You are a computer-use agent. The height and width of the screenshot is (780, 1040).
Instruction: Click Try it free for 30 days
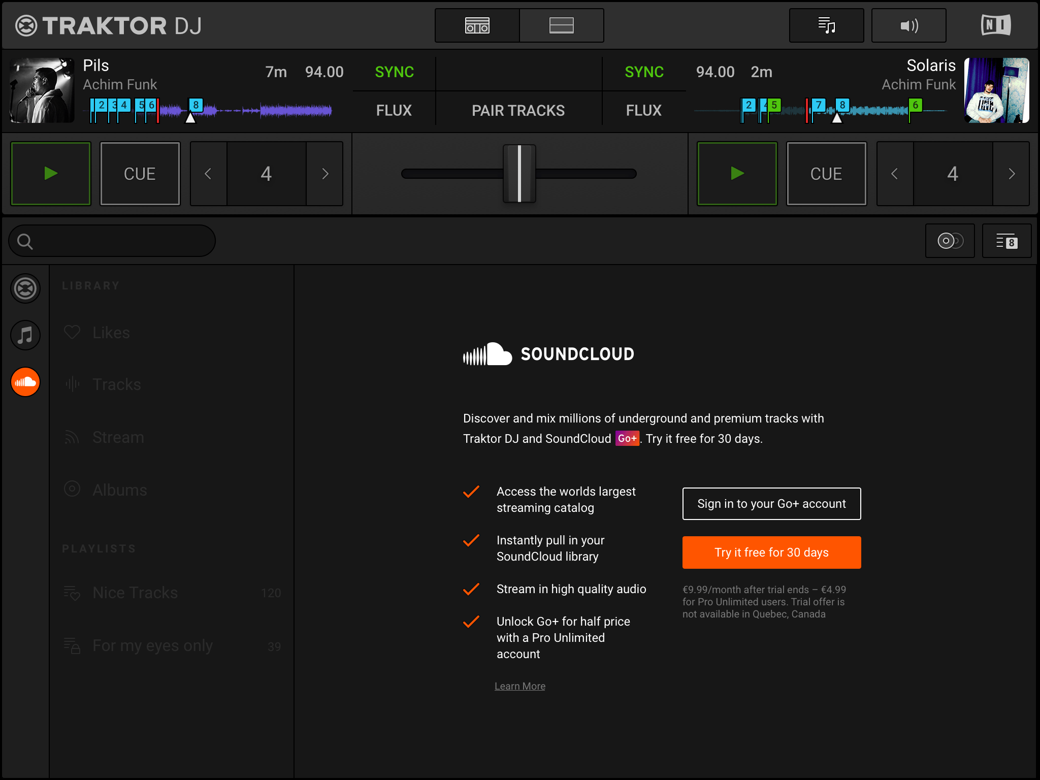coord(771,552)
